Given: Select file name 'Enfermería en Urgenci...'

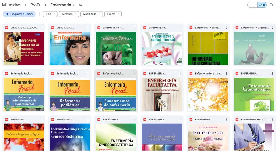Looking at the screenshot, I should (255, 28).
